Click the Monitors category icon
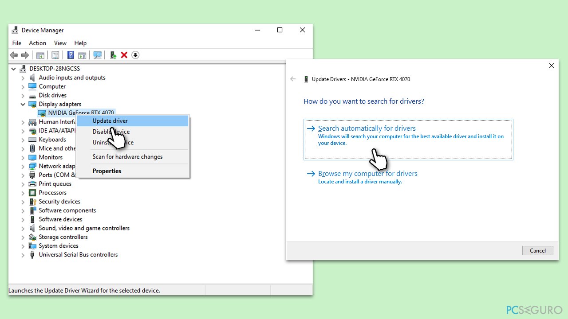568x319 pixels. tap(32, 157)
